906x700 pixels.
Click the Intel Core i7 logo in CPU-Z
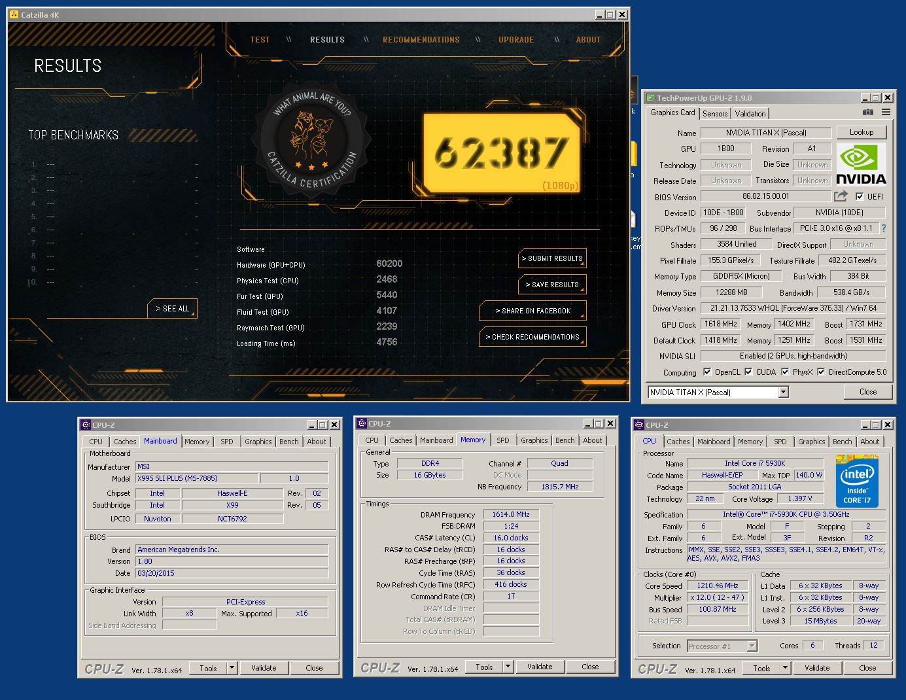pyautogui.click(x=857, y=480)
